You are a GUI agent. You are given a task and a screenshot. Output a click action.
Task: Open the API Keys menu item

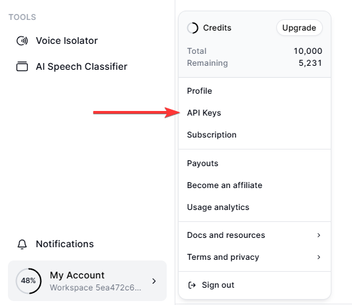(x=254, y=113)
